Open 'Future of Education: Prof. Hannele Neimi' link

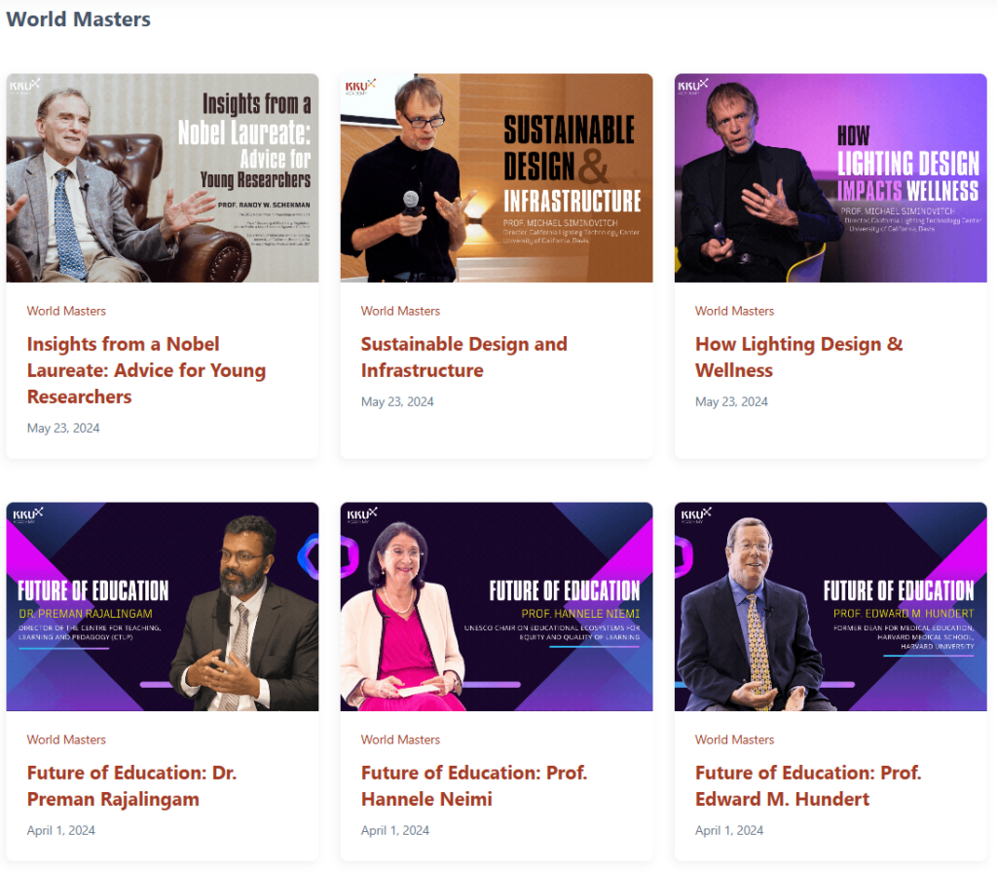pyautogui.click(x=474, y=786)
